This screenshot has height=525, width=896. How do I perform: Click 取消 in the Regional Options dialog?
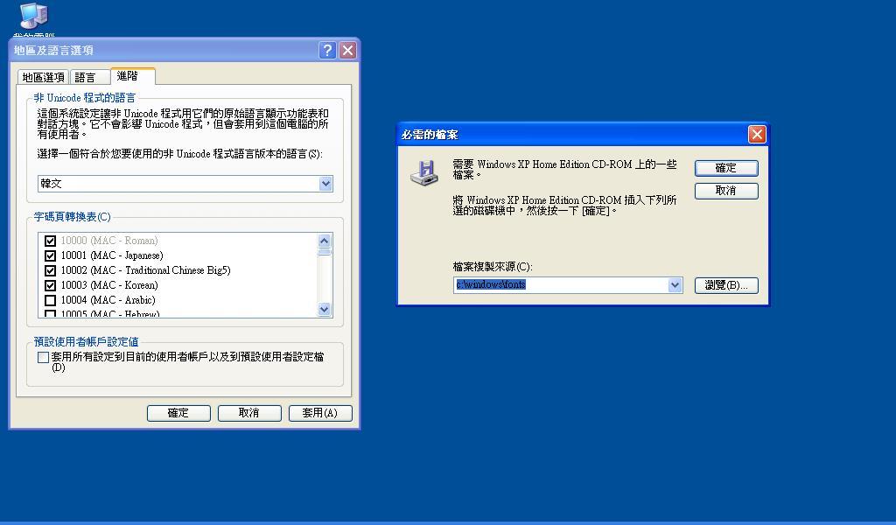(x=249, y=413)
